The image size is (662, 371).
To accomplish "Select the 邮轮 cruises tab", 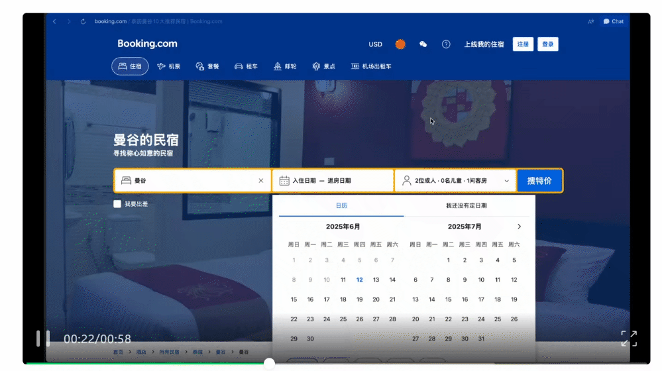I will tap(285, 66).
